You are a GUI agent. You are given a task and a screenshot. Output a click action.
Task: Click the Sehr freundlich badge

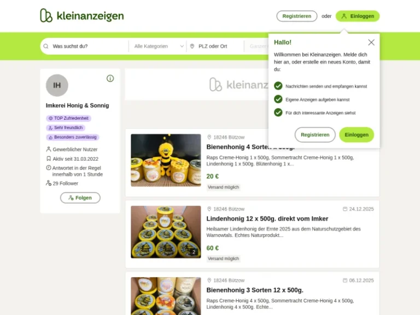click(x=66, y=127)
